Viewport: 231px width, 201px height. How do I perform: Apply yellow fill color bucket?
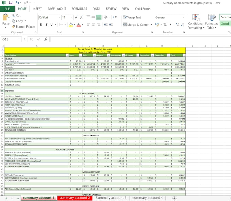point(71,24)
